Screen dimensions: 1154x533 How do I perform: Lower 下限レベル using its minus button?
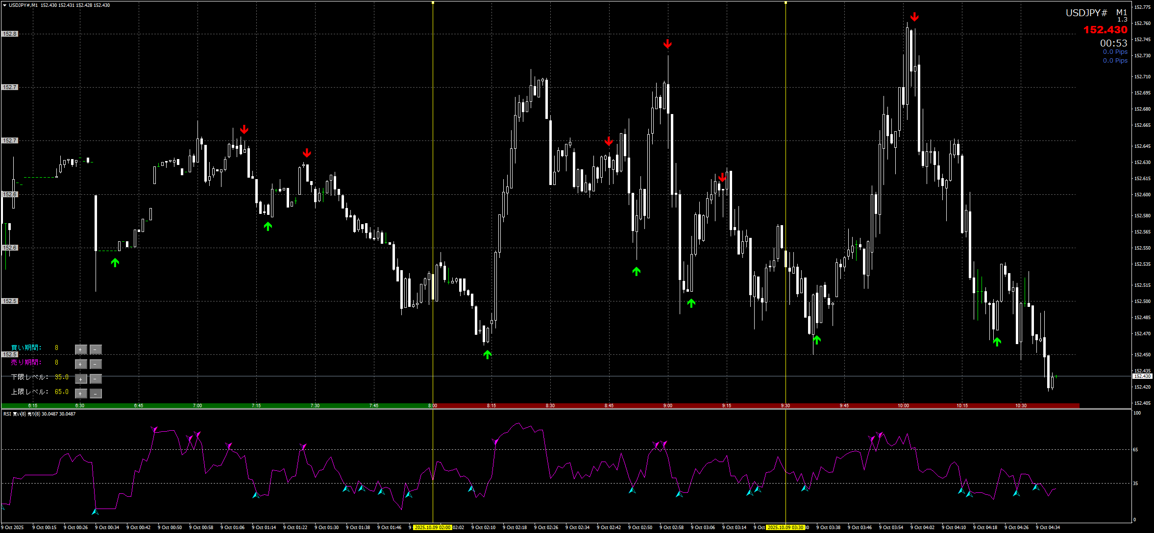96,379
